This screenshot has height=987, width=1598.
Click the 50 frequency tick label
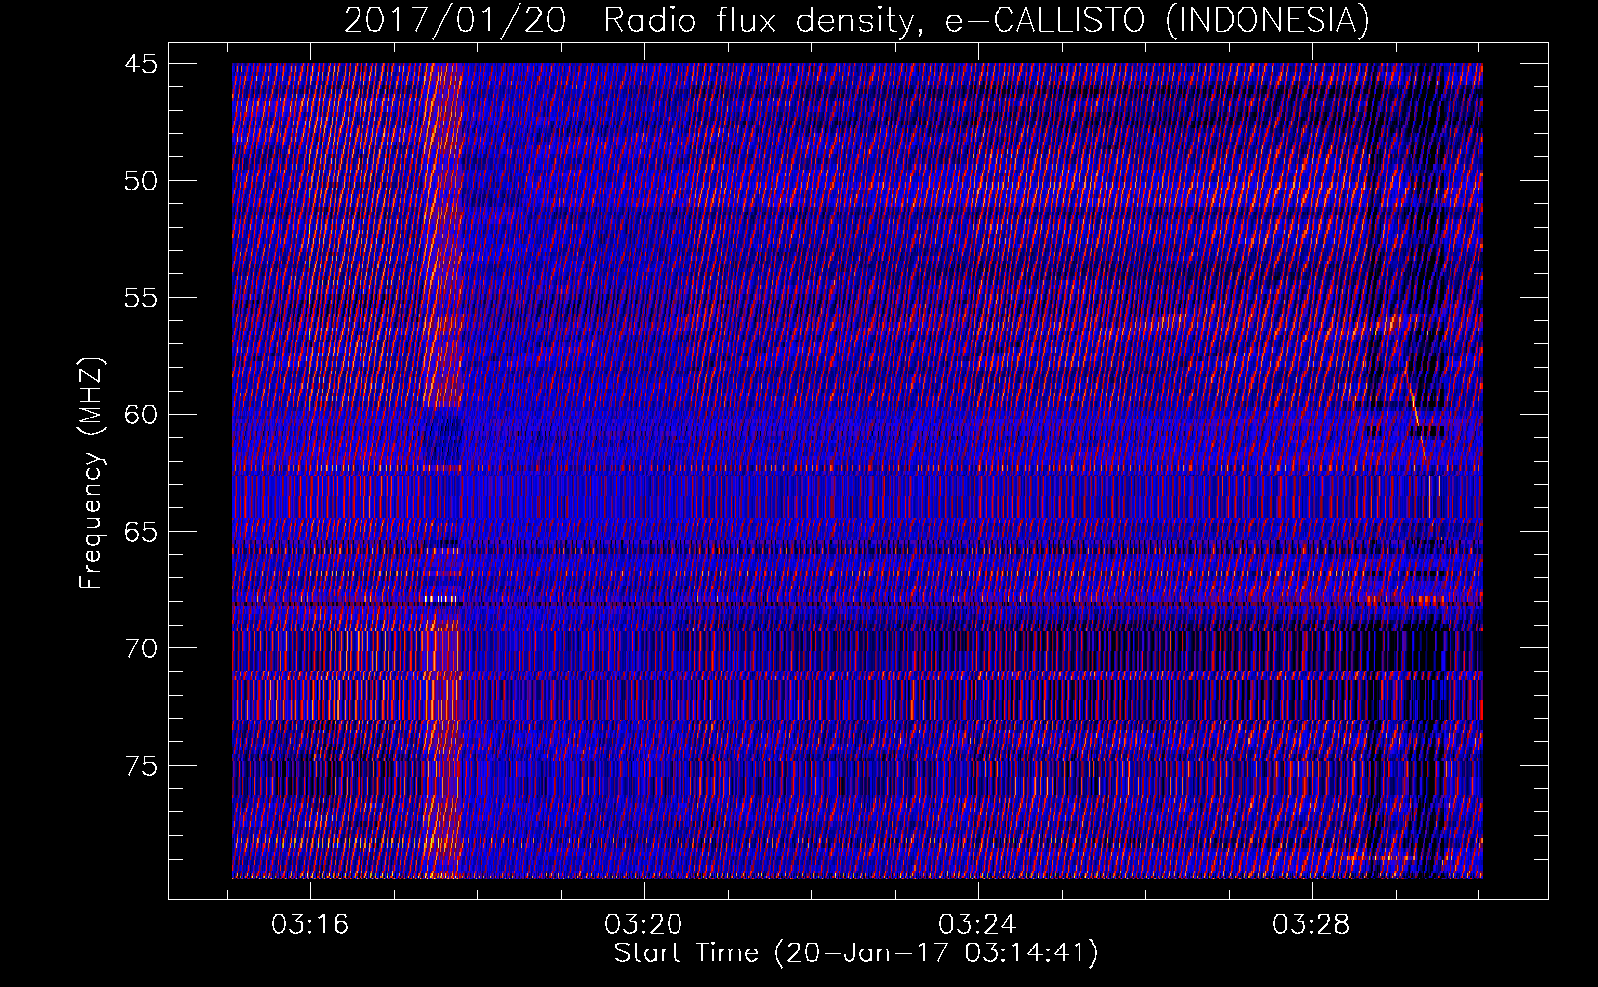click(140, 181)
